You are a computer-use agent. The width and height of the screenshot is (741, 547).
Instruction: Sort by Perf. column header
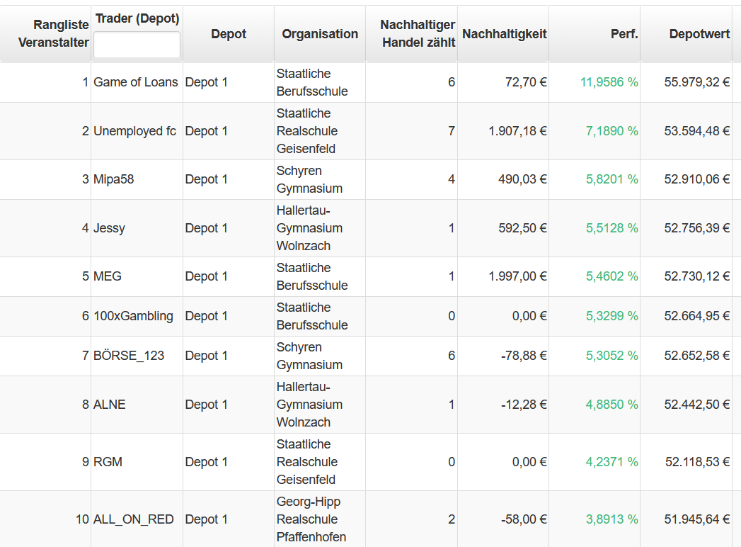tap(624, 34)
